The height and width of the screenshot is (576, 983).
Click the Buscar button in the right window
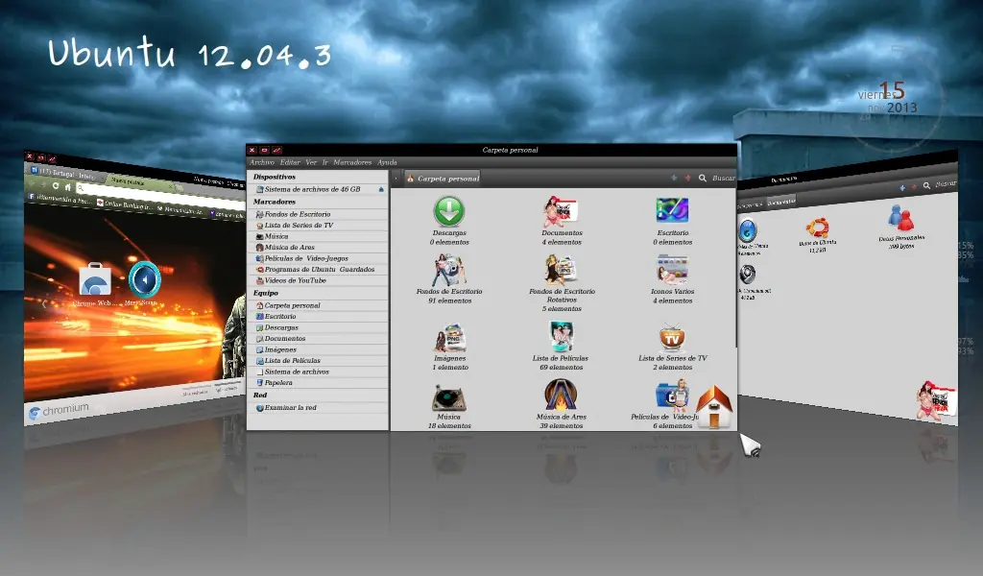[946, 183]
